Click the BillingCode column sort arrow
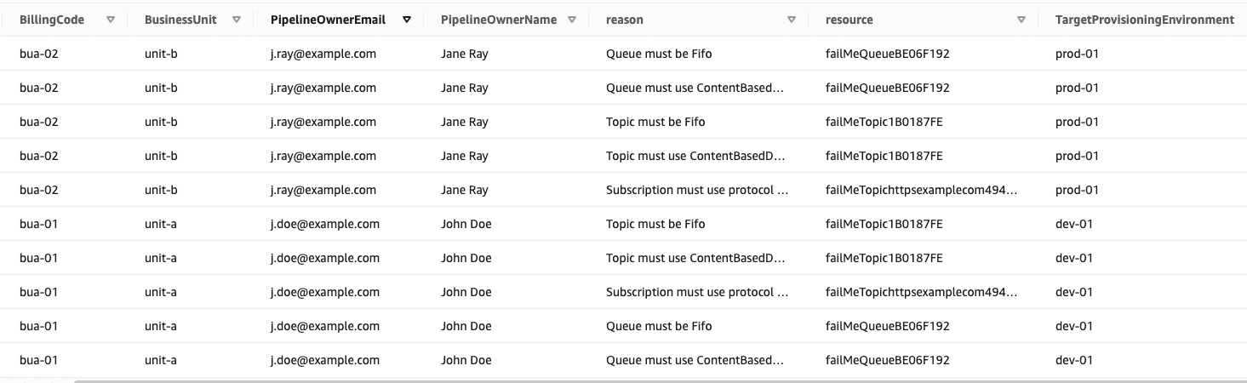The height and width of the screenshot is (383, 1247). point(111,20)
